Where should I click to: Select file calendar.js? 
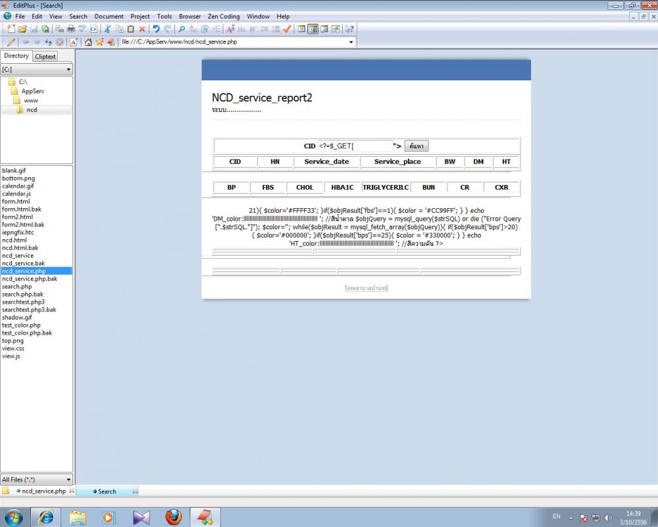coord(16,194)
